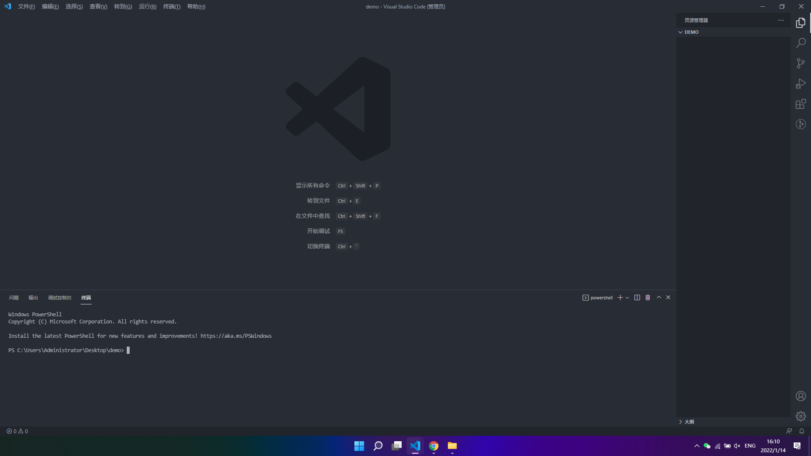Click the 显示所有命令 shortcut hint
811x456 pixels.
[x=313, y=186]
